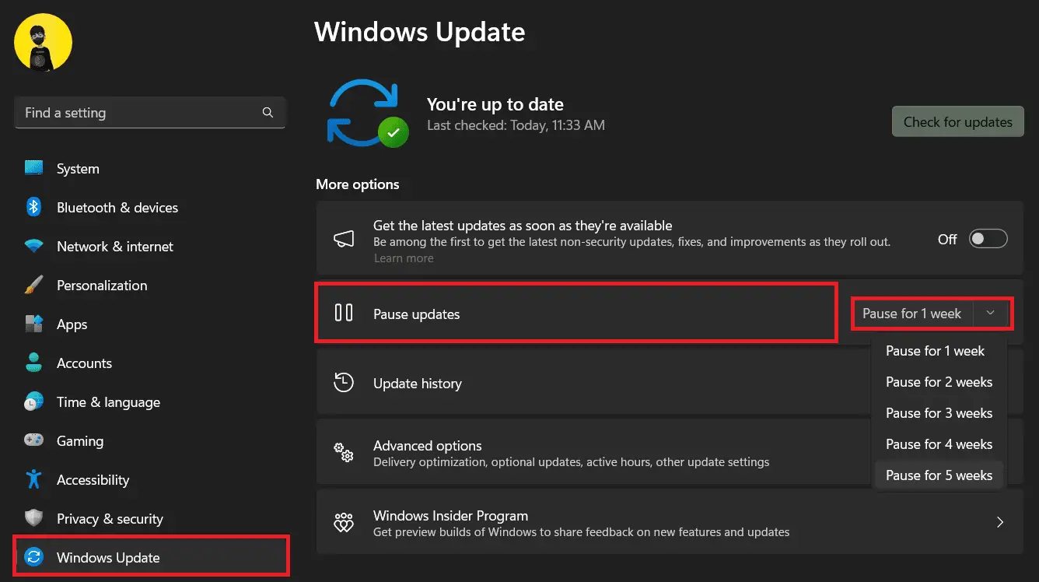Click the Personalization paintbrush icon
The image size is (1039, 582).
[33, 285]
